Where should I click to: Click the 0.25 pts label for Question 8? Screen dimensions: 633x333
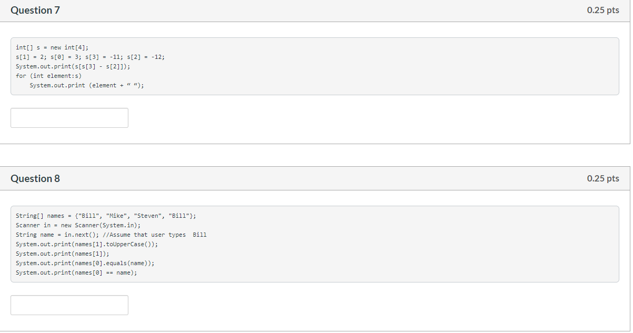coord(603,178)
